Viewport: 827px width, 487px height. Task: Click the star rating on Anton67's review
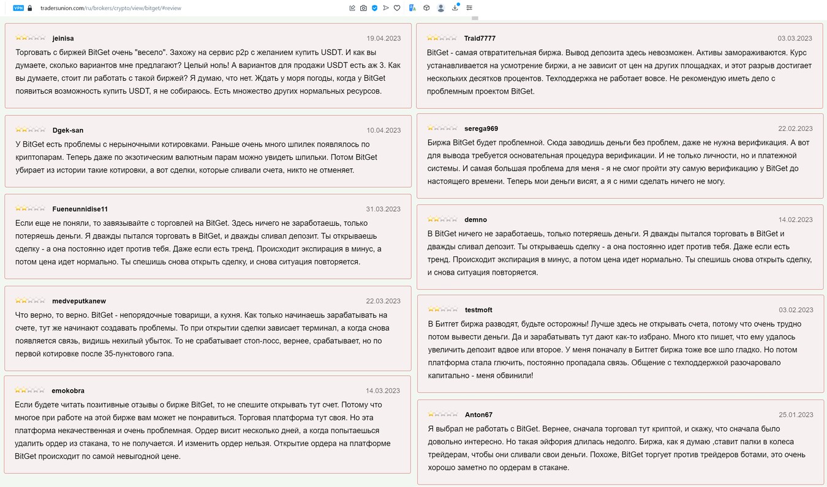442,414
